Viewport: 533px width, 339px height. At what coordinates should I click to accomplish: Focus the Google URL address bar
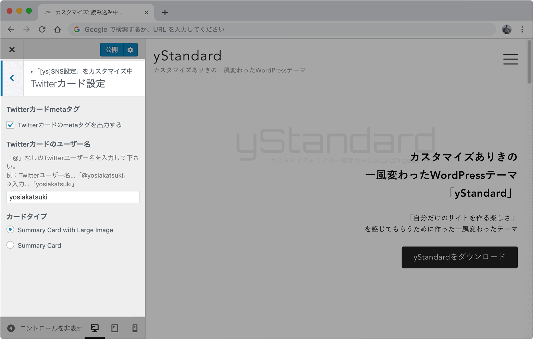point(282,29)
